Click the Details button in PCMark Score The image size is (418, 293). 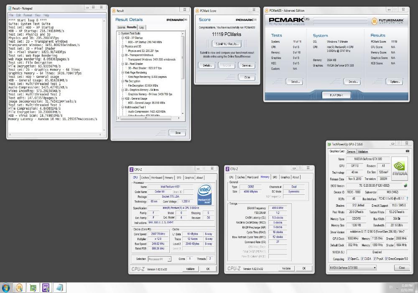(x=207, y=65)
